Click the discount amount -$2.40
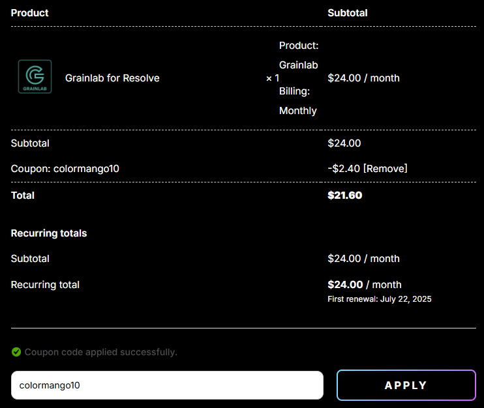 click(344, 168)
